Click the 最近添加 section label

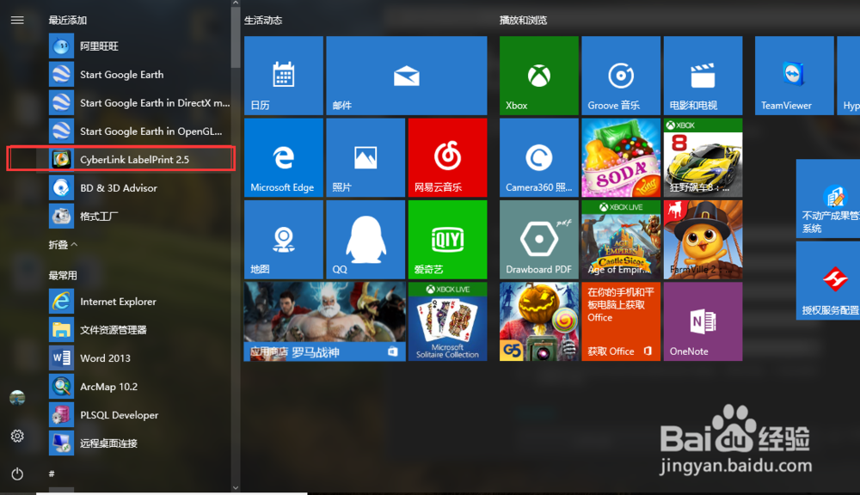pos(67,21)
